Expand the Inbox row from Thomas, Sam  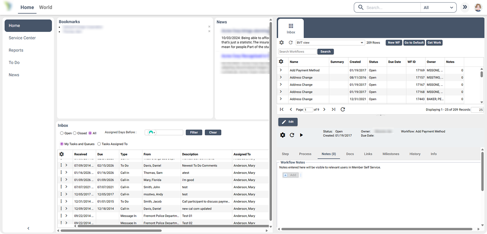[66, 172]
